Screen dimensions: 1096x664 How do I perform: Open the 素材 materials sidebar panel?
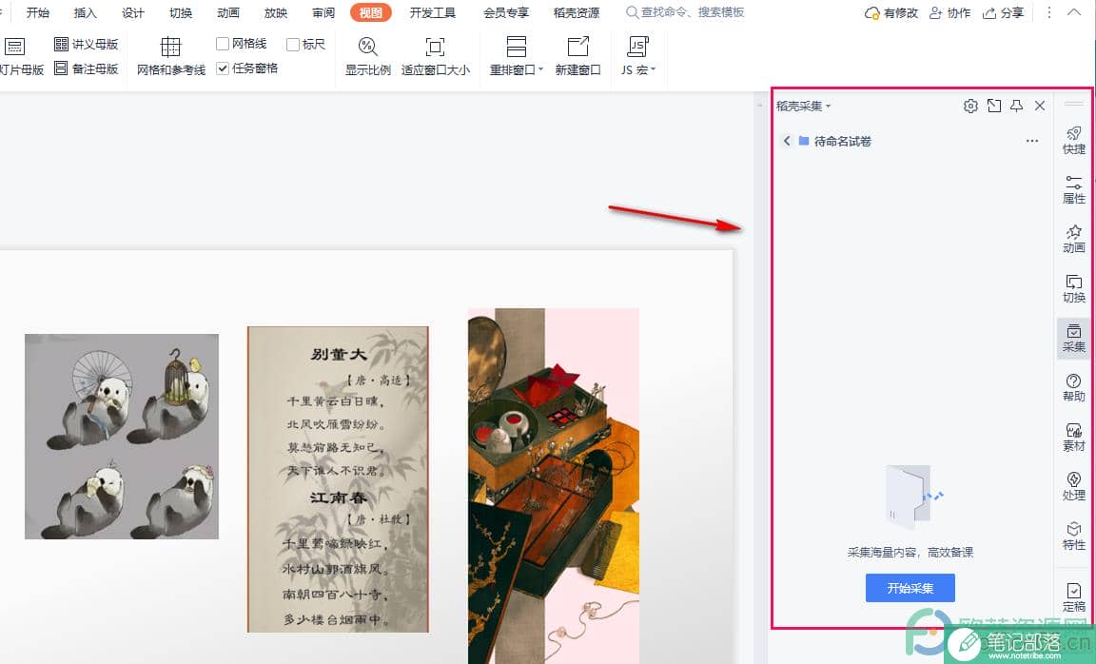point(1073,438)
